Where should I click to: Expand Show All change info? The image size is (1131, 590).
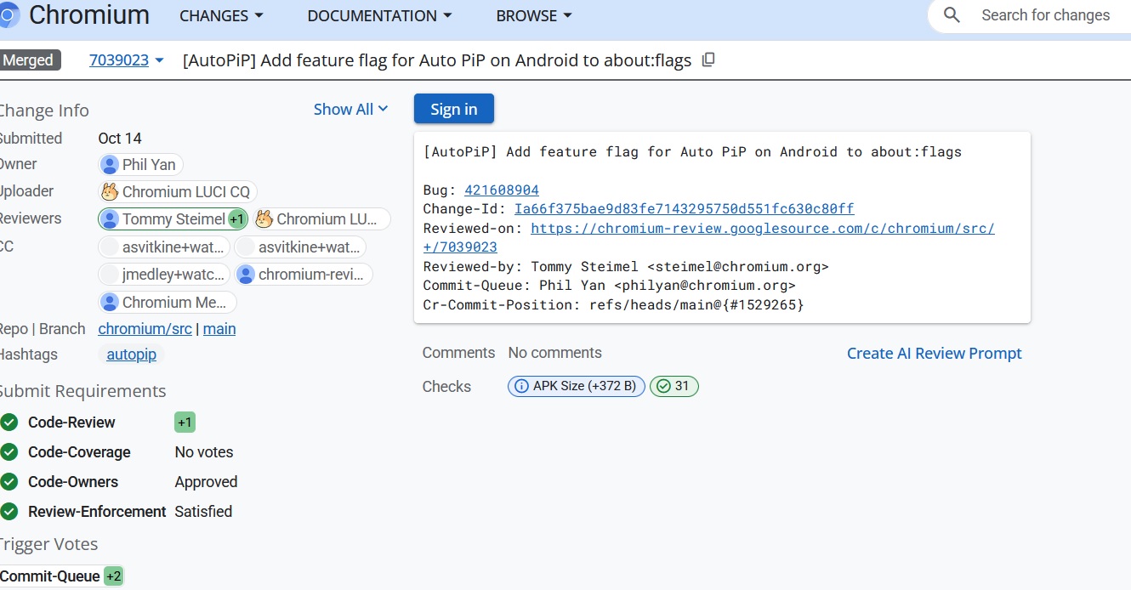pos(350,109)
